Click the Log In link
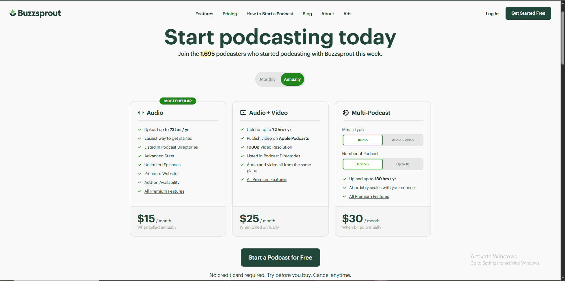Viewport: 565px width, 281px height. 492,14
